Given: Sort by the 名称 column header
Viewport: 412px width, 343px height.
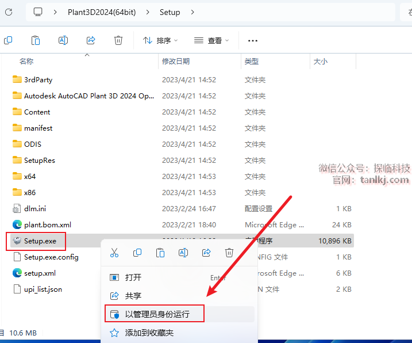Looking at the screenshot, I should coord(26,62).
